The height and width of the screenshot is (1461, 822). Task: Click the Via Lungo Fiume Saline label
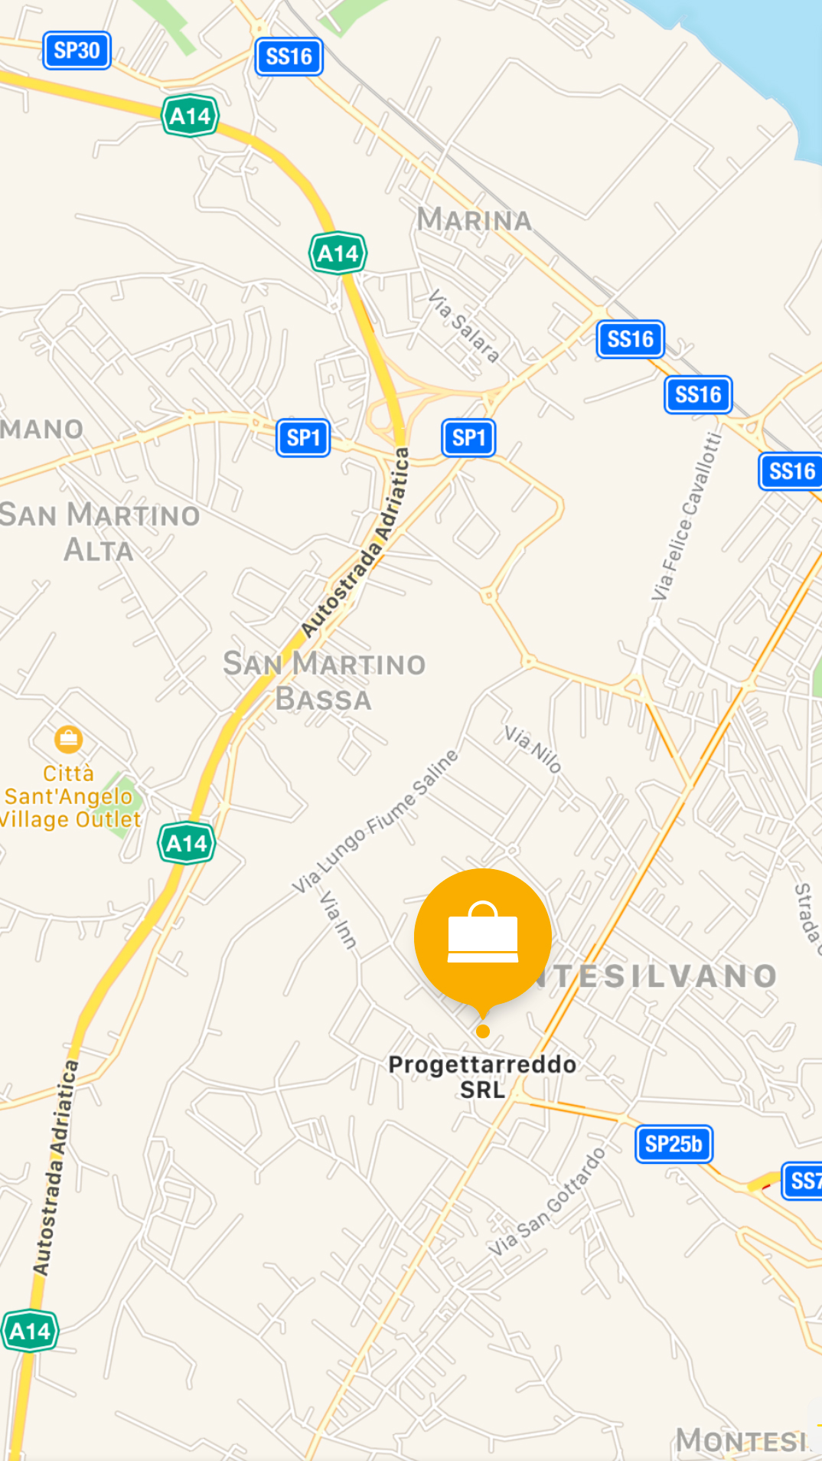(375, 822)
